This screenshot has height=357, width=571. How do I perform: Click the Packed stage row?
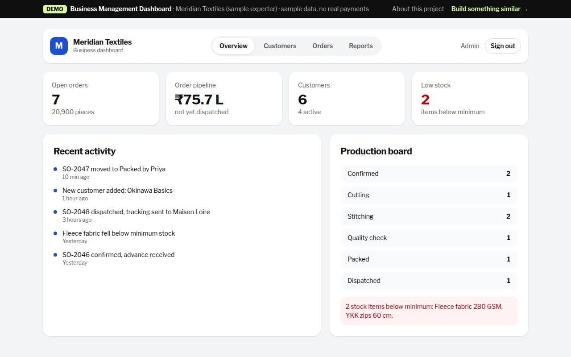[429, 259]
